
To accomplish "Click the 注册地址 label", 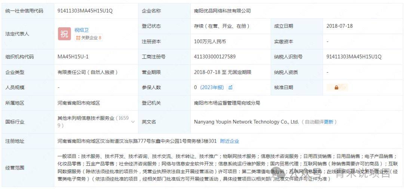I will click(x=15, y=141).
